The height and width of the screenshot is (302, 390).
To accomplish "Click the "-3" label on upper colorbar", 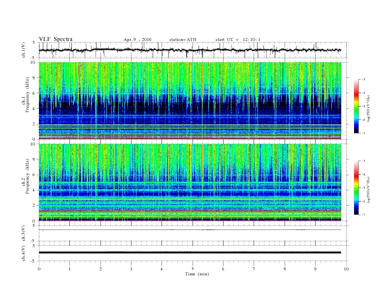I will pyautogui.click(x=363, y=79).
